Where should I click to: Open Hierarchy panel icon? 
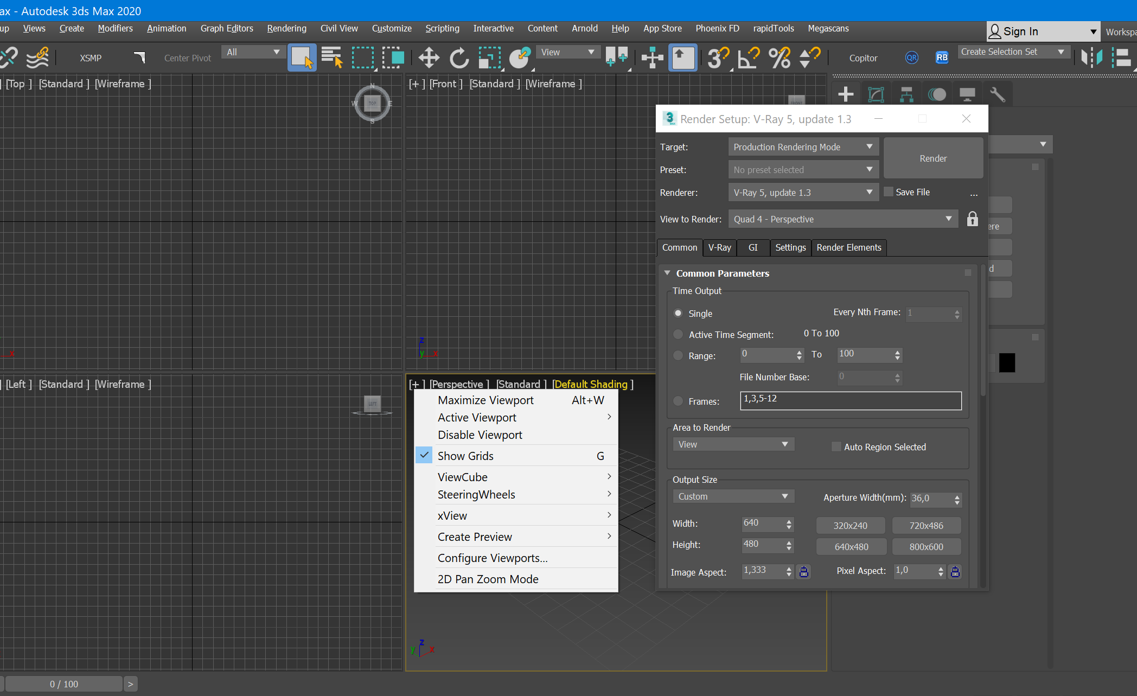click(906, 94)
